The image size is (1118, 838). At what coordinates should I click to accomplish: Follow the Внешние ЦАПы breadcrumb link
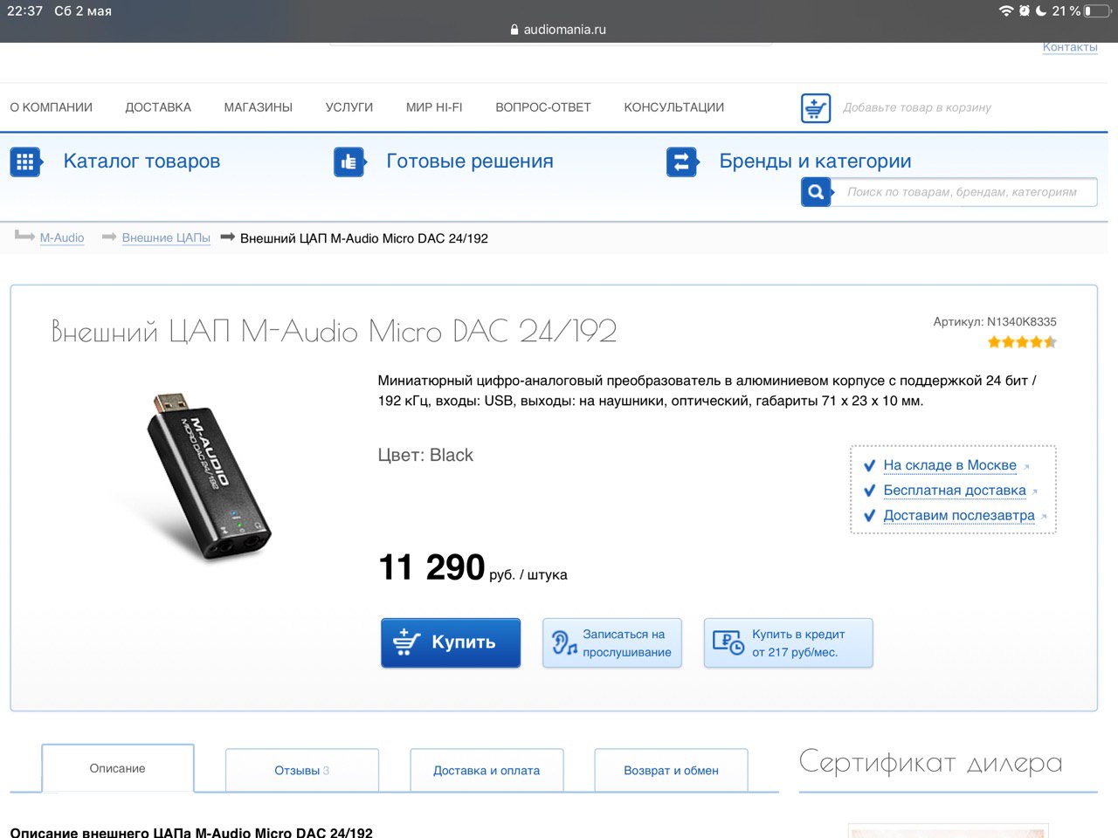coord(166,237)
